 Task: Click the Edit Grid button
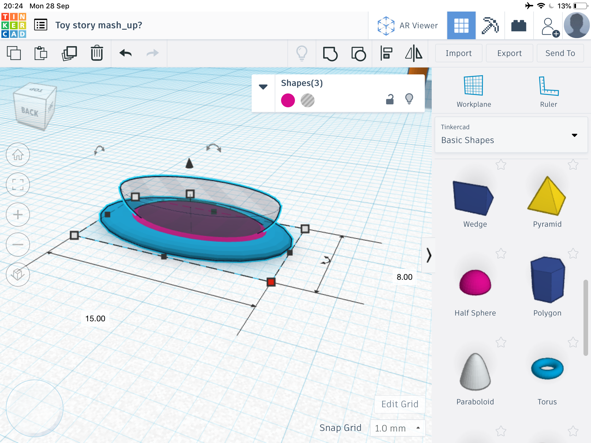(400, 404)
